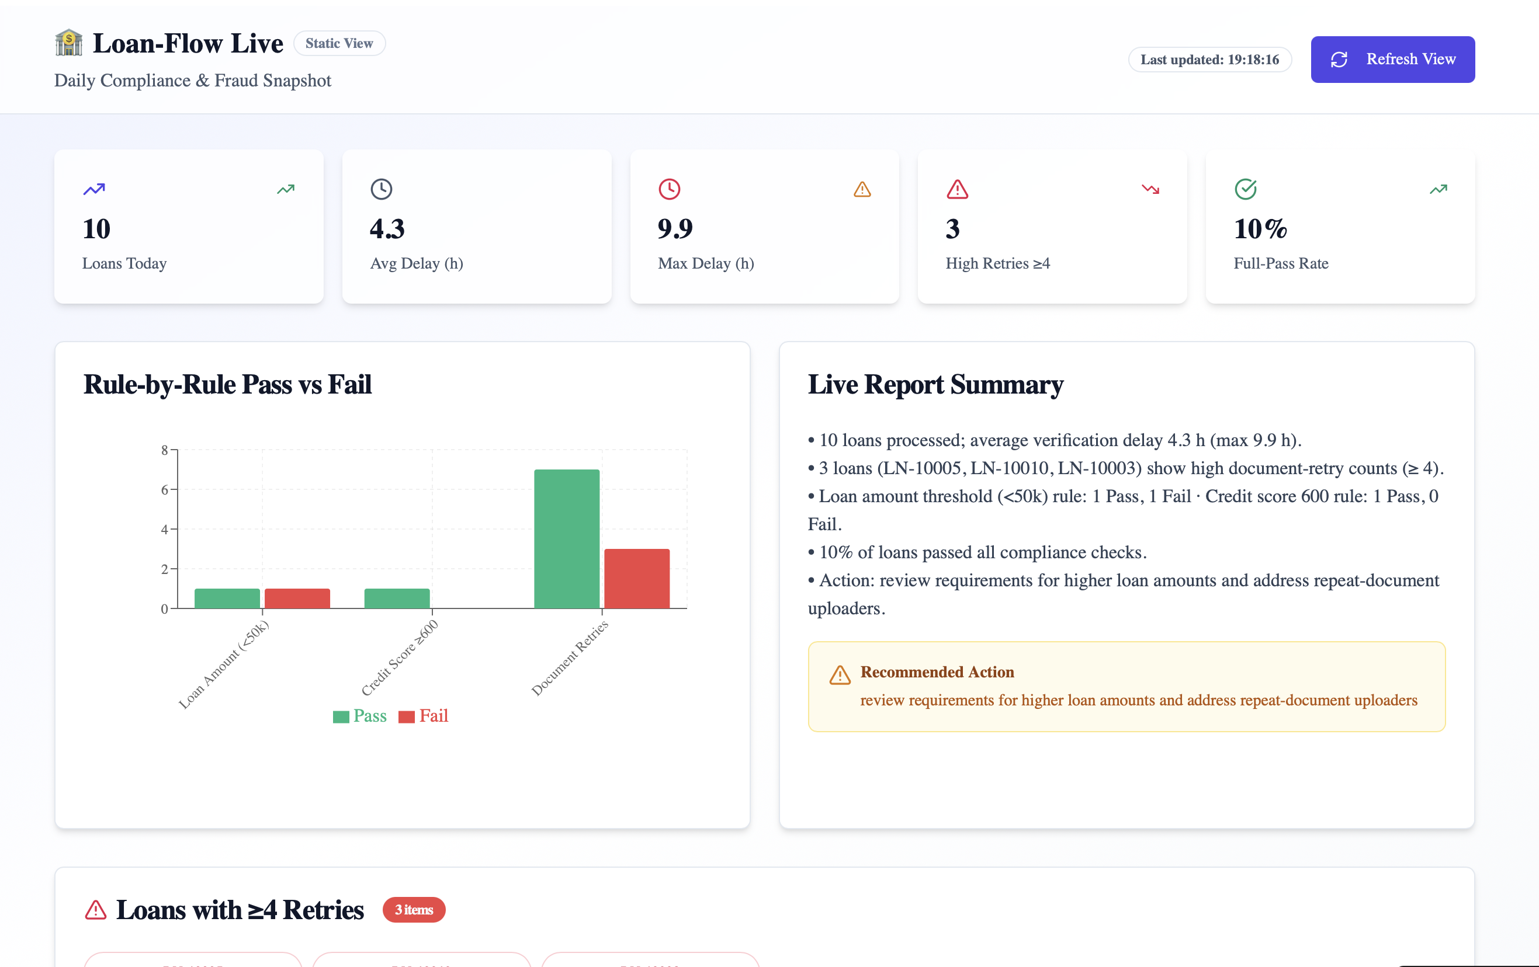Click the red alert icon on High Retries card
The width and height of the screenshot is (1539, 967).
(956, 189)
